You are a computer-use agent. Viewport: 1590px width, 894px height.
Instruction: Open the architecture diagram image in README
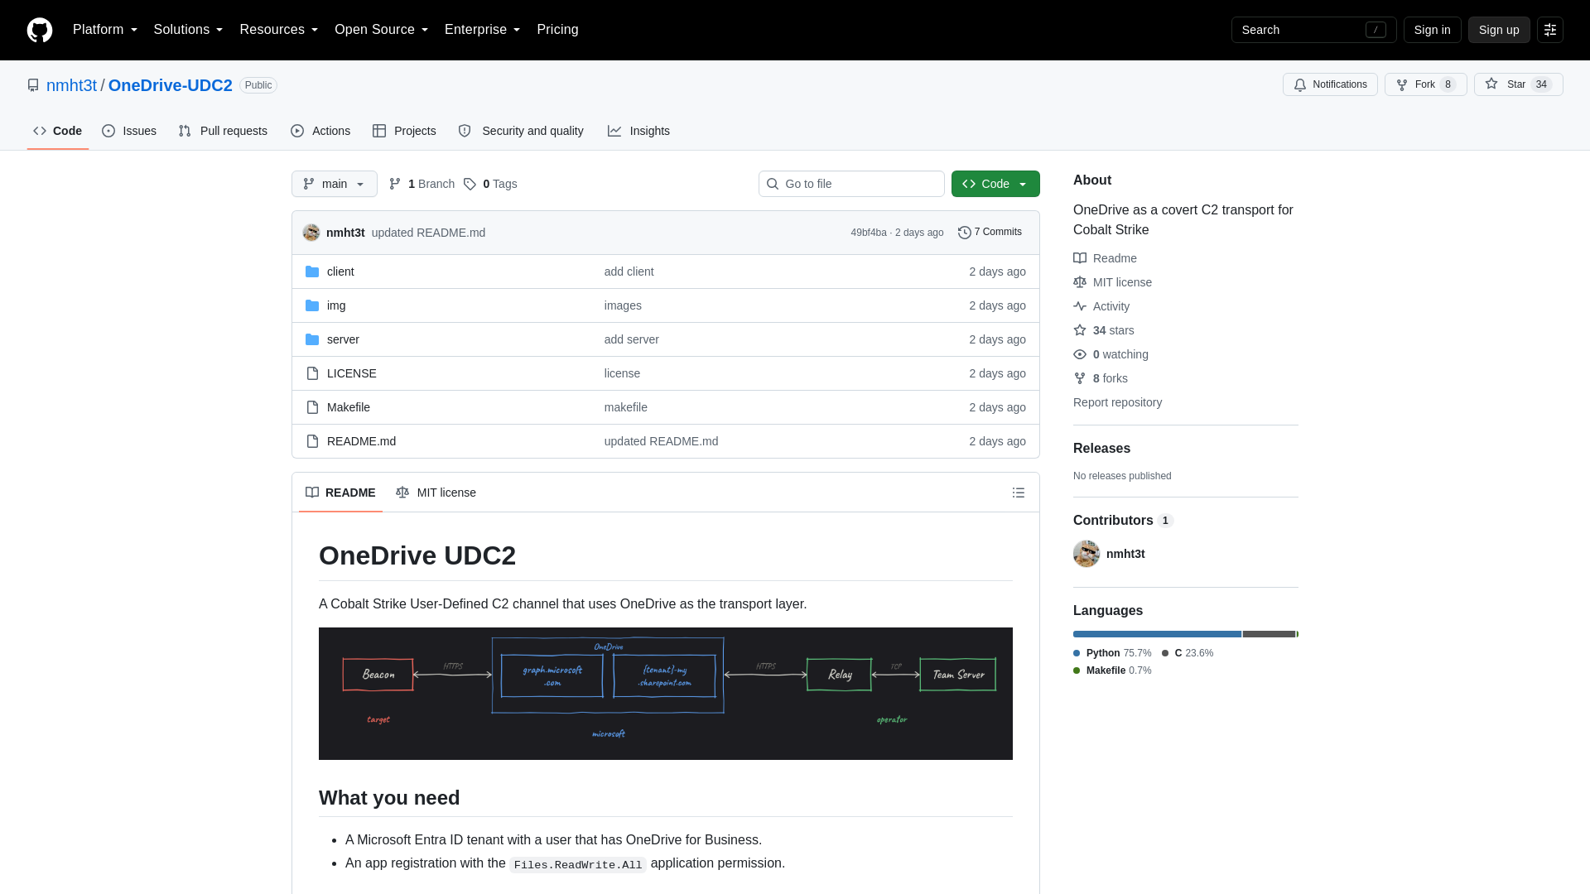666,694
